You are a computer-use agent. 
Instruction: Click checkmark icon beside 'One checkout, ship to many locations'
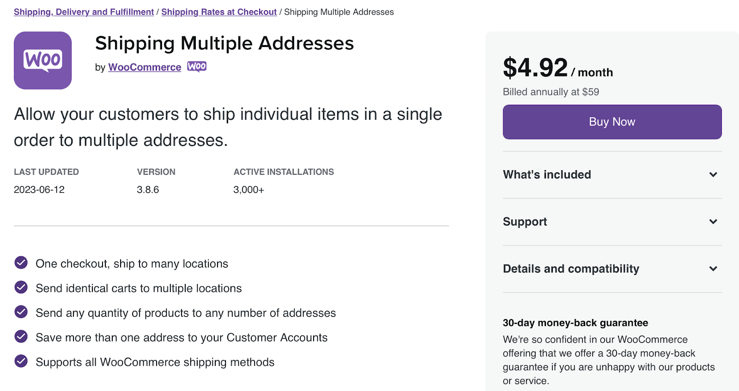tap(21, 263)
